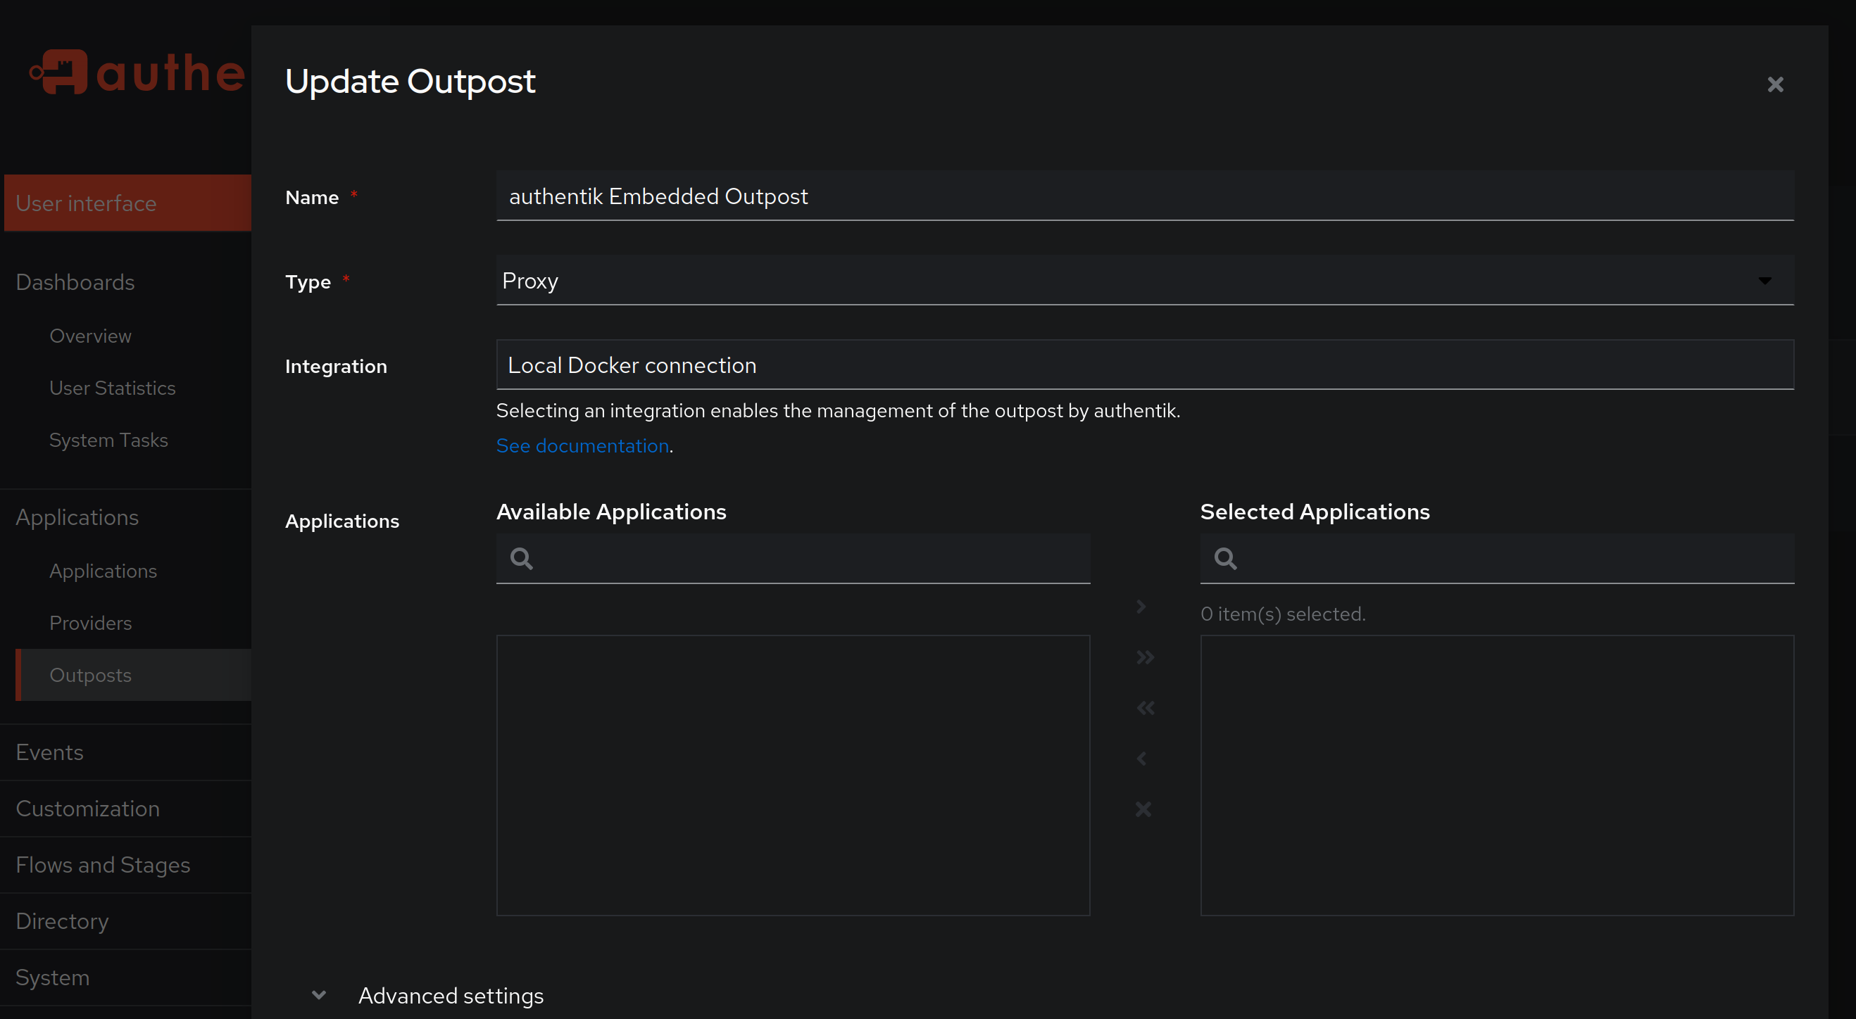Open the See documentation link
The image size is (1856, 1019).
(582, 445)
